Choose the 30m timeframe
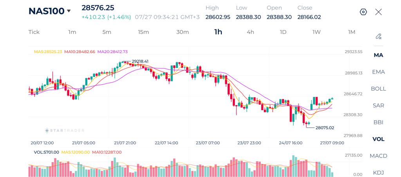This screenshot has height=177, width=401. click(182, 32)
